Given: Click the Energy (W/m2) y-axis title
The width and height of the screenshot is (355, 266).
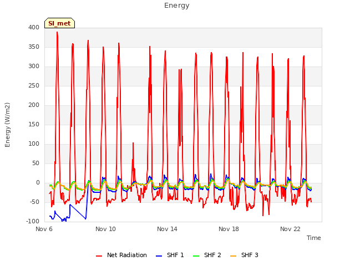Looking at the screenshot, I should 7,125.
